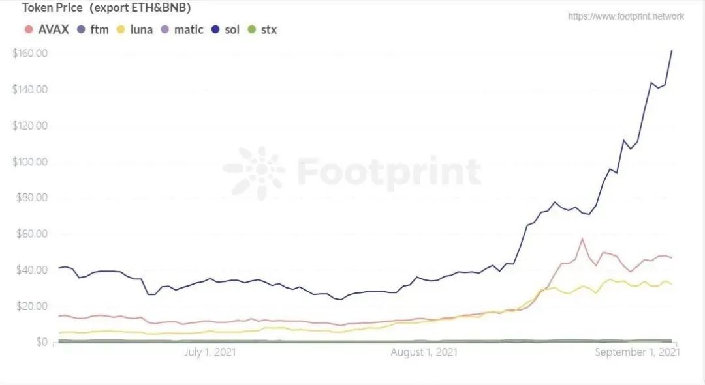Toggle the sol series label
705x385 pixels.
pyautogui.click(x=232, y=29)
